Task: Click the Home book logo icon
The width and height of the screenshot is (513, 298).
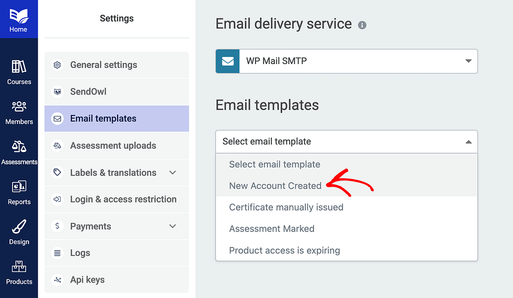Action: pyautogui.click(x=19, y=16)
